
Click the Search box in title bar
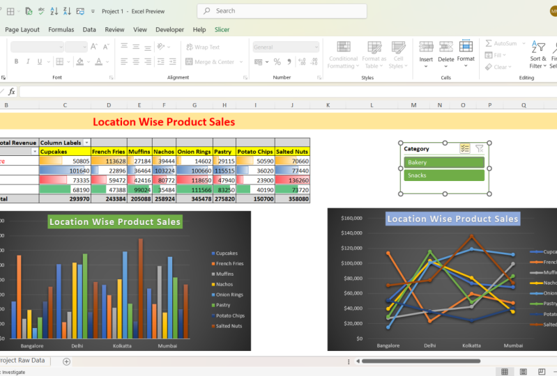(282, 11)
